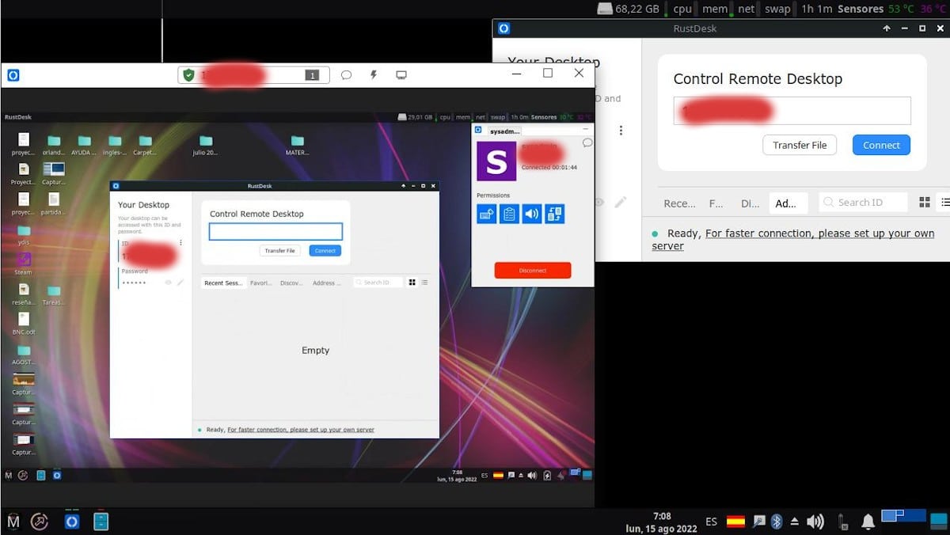Viewport: 950px width, 535px height.
Task: Click the workspace switcher in host taskbar
Action: (903, 516)
